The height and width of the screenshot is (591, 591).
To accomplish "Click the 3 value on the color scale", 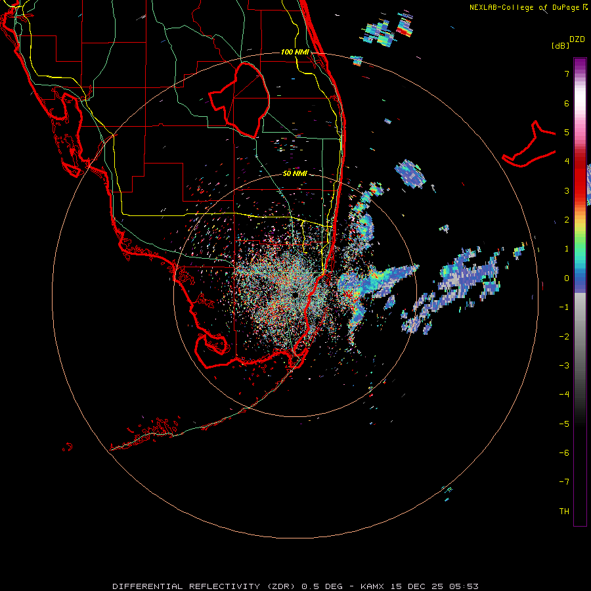I will point(567,190).
